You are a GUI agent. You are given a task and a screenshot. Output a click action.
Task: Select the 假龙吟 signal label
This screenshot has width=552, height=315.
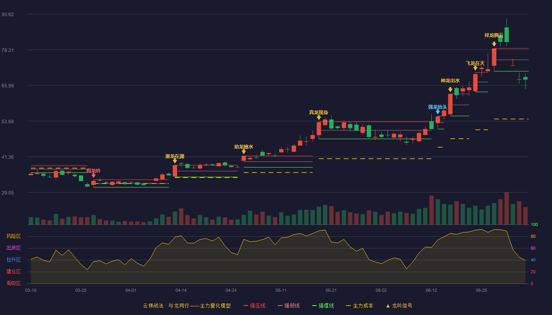93,170
